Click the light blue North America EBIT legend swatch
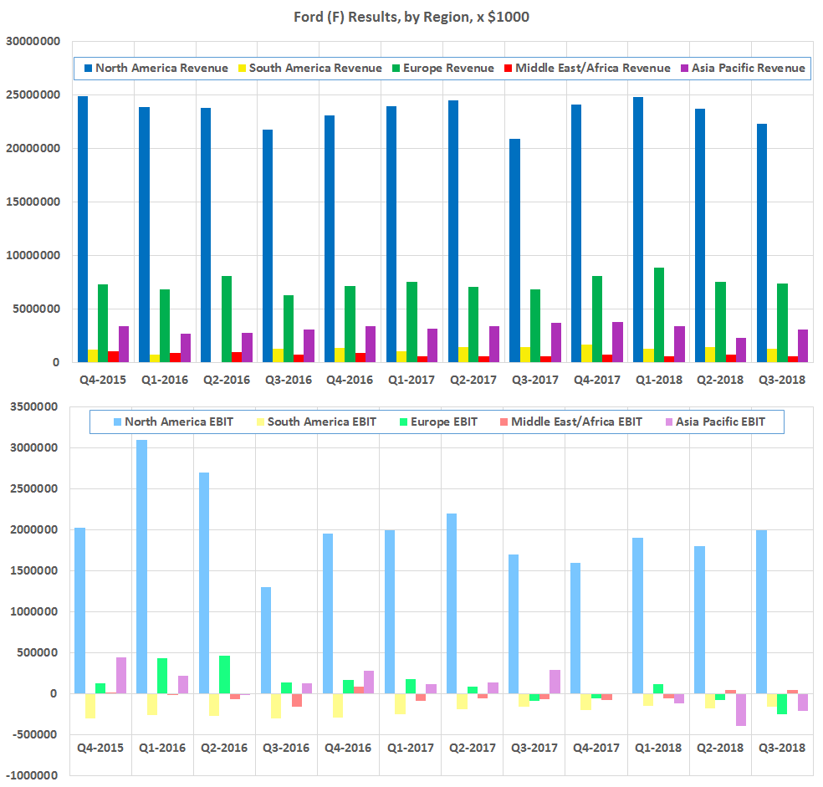Image resolution: width=823 pixels, height=787 pixels. (x=115, y=422)
